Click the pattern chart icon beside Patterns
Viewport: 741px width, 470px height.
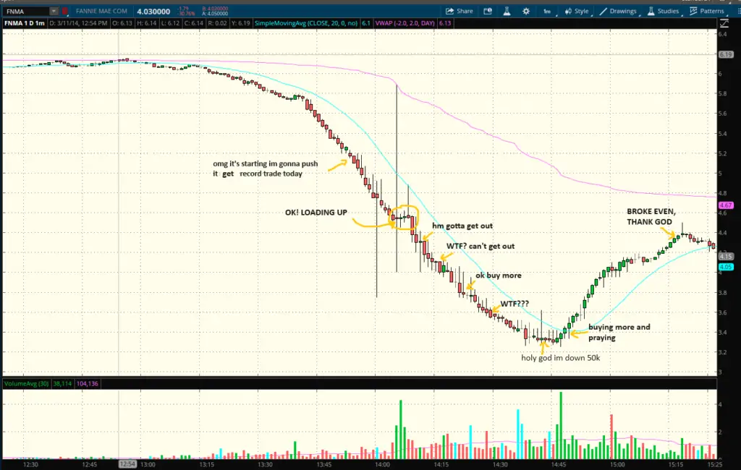[693, 11]
